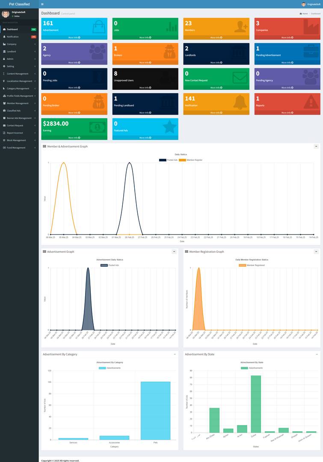Click the warning triangle icon on Reports card

311,102
